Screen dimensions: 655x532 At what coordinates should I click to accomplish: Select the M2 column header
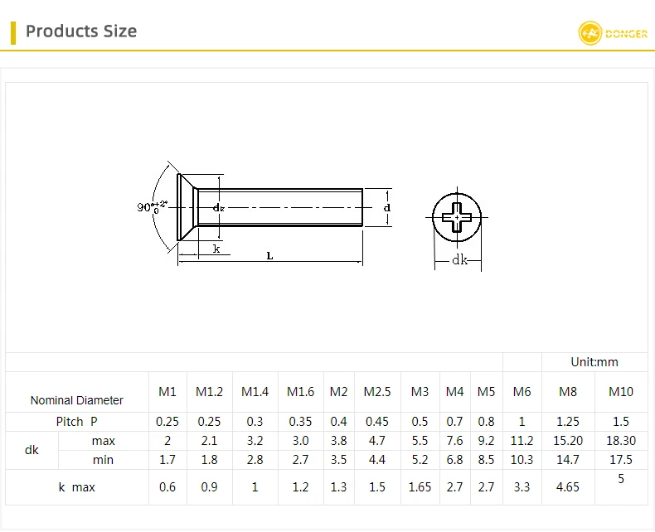(338, 392)
